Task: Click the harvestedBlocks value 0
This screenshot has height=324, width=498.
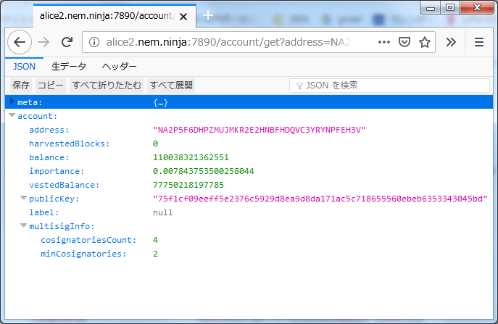Action: coord(155,144)
